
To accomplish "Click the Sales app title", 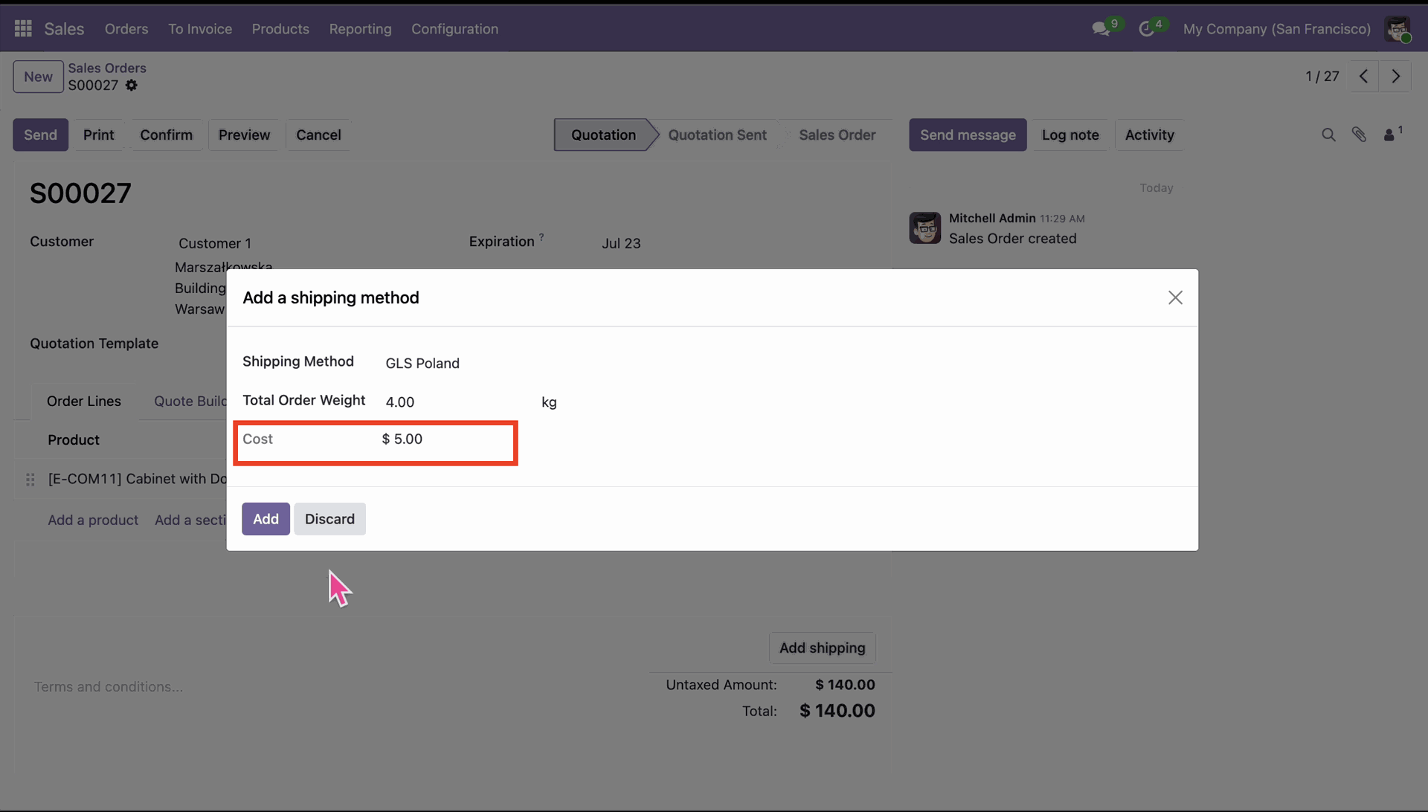I will tap(64, 29).
